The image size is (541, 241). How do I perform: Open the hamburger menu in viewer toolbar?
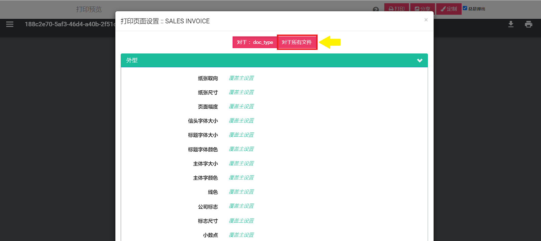coord(10,24)
